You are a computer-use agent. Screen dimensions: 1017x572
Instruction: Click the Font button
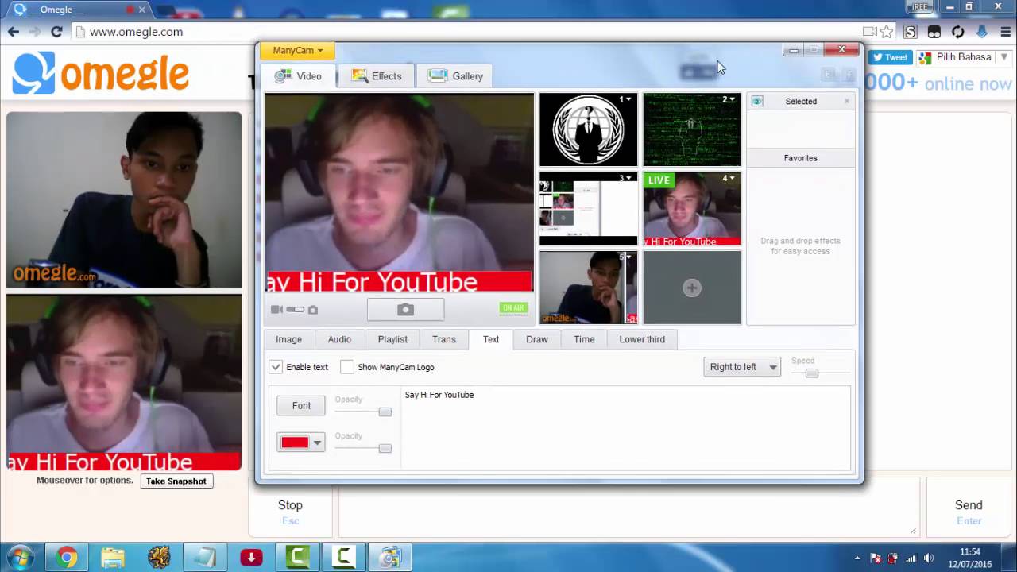tap(301, 405)
